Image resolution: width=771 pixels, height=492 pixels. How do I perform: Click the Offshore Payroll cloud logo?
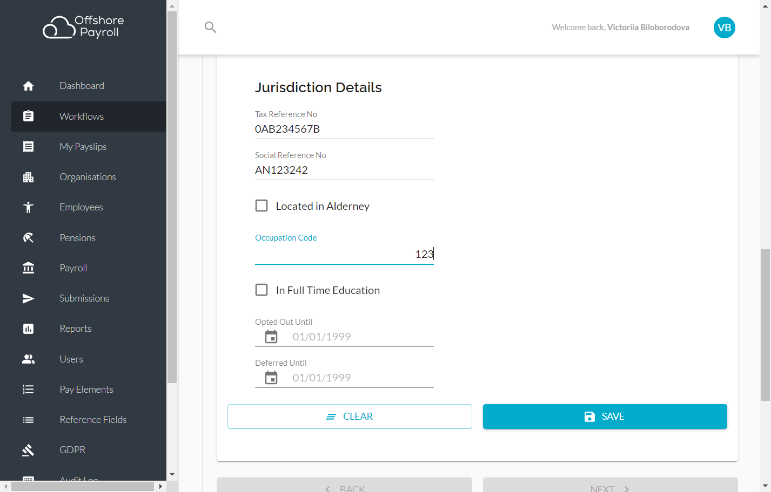(x=83, y=27)
